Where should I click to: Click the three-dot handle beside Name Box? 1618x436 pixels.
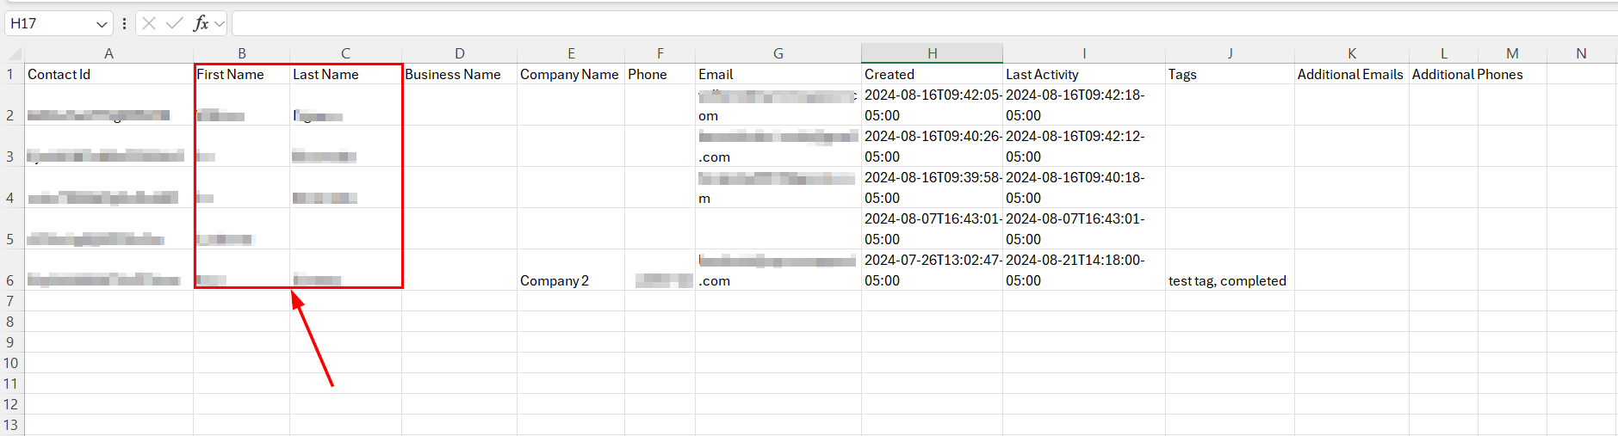pyautogui.click(x=125, y=23)
